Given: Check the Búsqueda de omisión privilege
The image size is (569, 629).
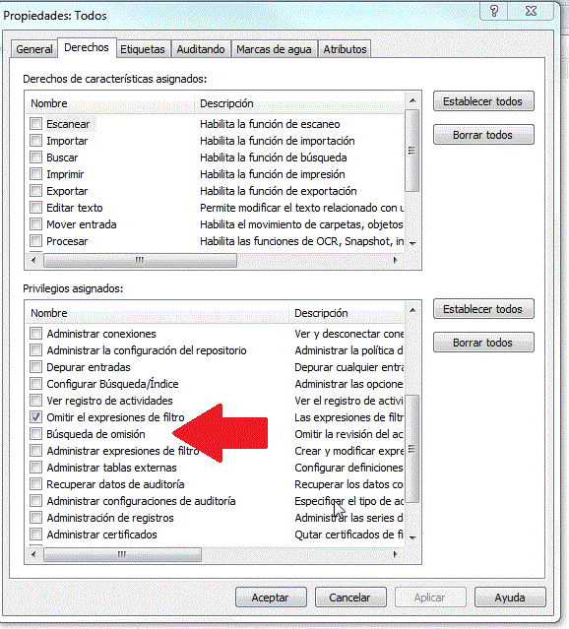Looking at the screenshot, I should click(36, 434).
